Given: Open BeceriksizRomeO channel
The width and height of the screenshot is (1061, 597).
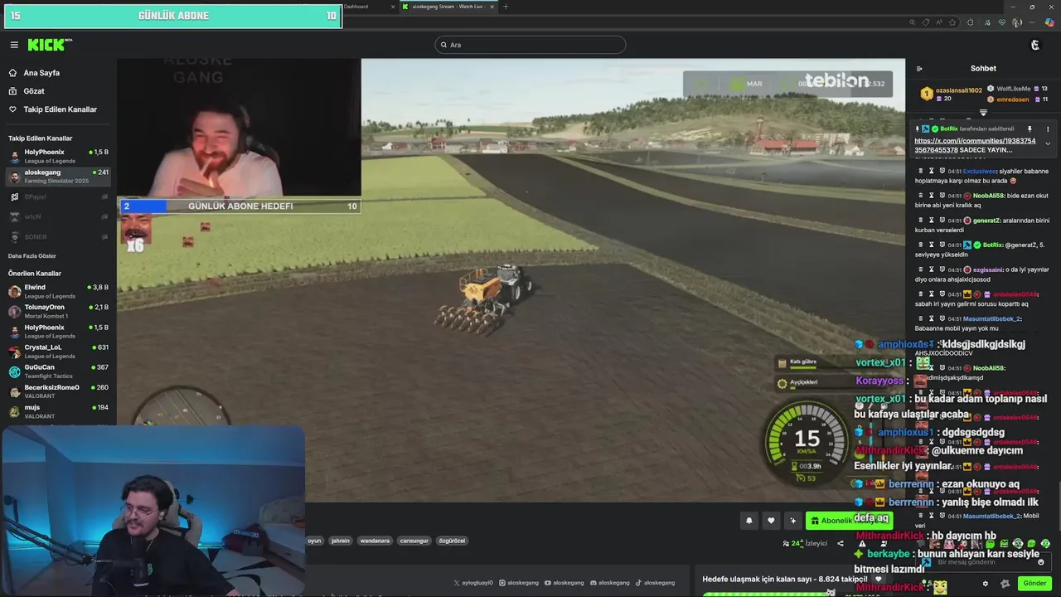Looking at the screenshot, I should click(58, 391).
